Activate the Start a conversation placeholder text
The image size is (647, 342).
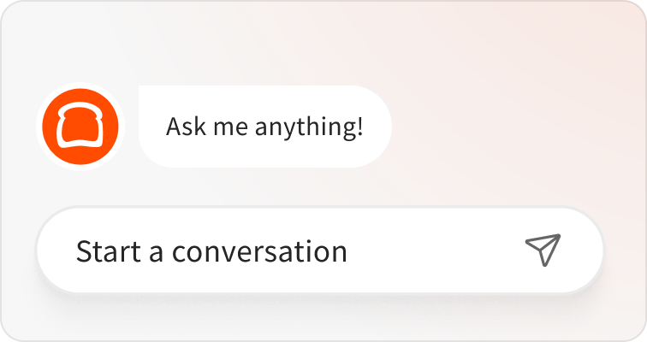click(211, 251)
